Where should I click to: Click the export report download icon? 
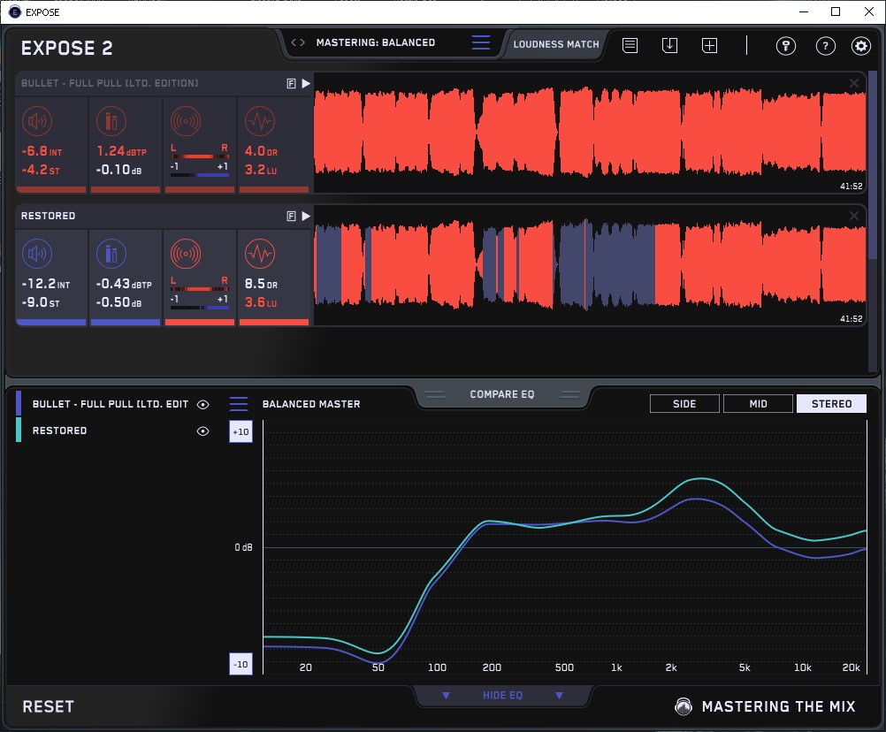click(669, 45)
